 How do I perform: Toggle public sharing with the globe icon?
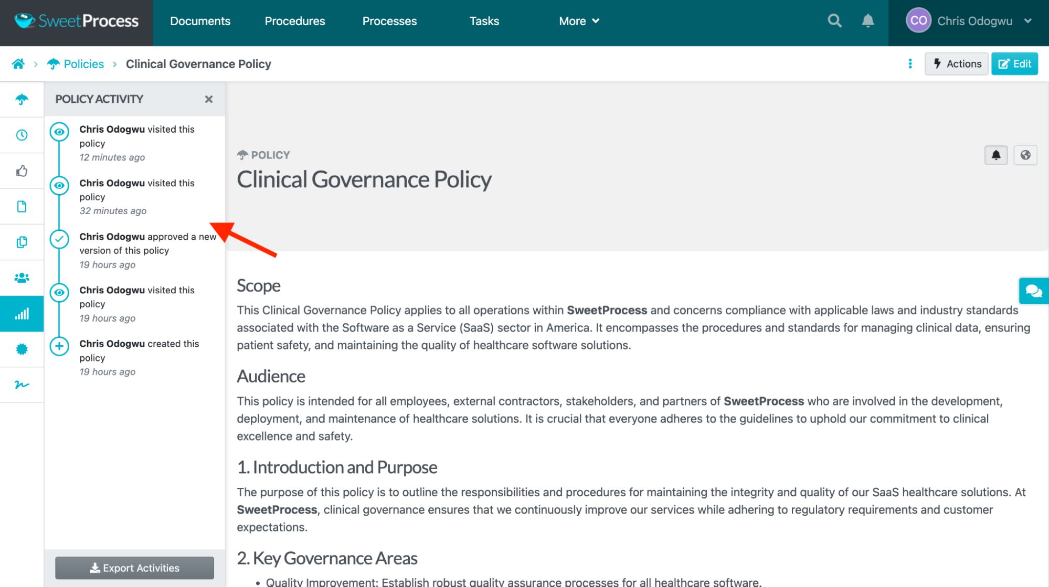[x=1025, y=155]
